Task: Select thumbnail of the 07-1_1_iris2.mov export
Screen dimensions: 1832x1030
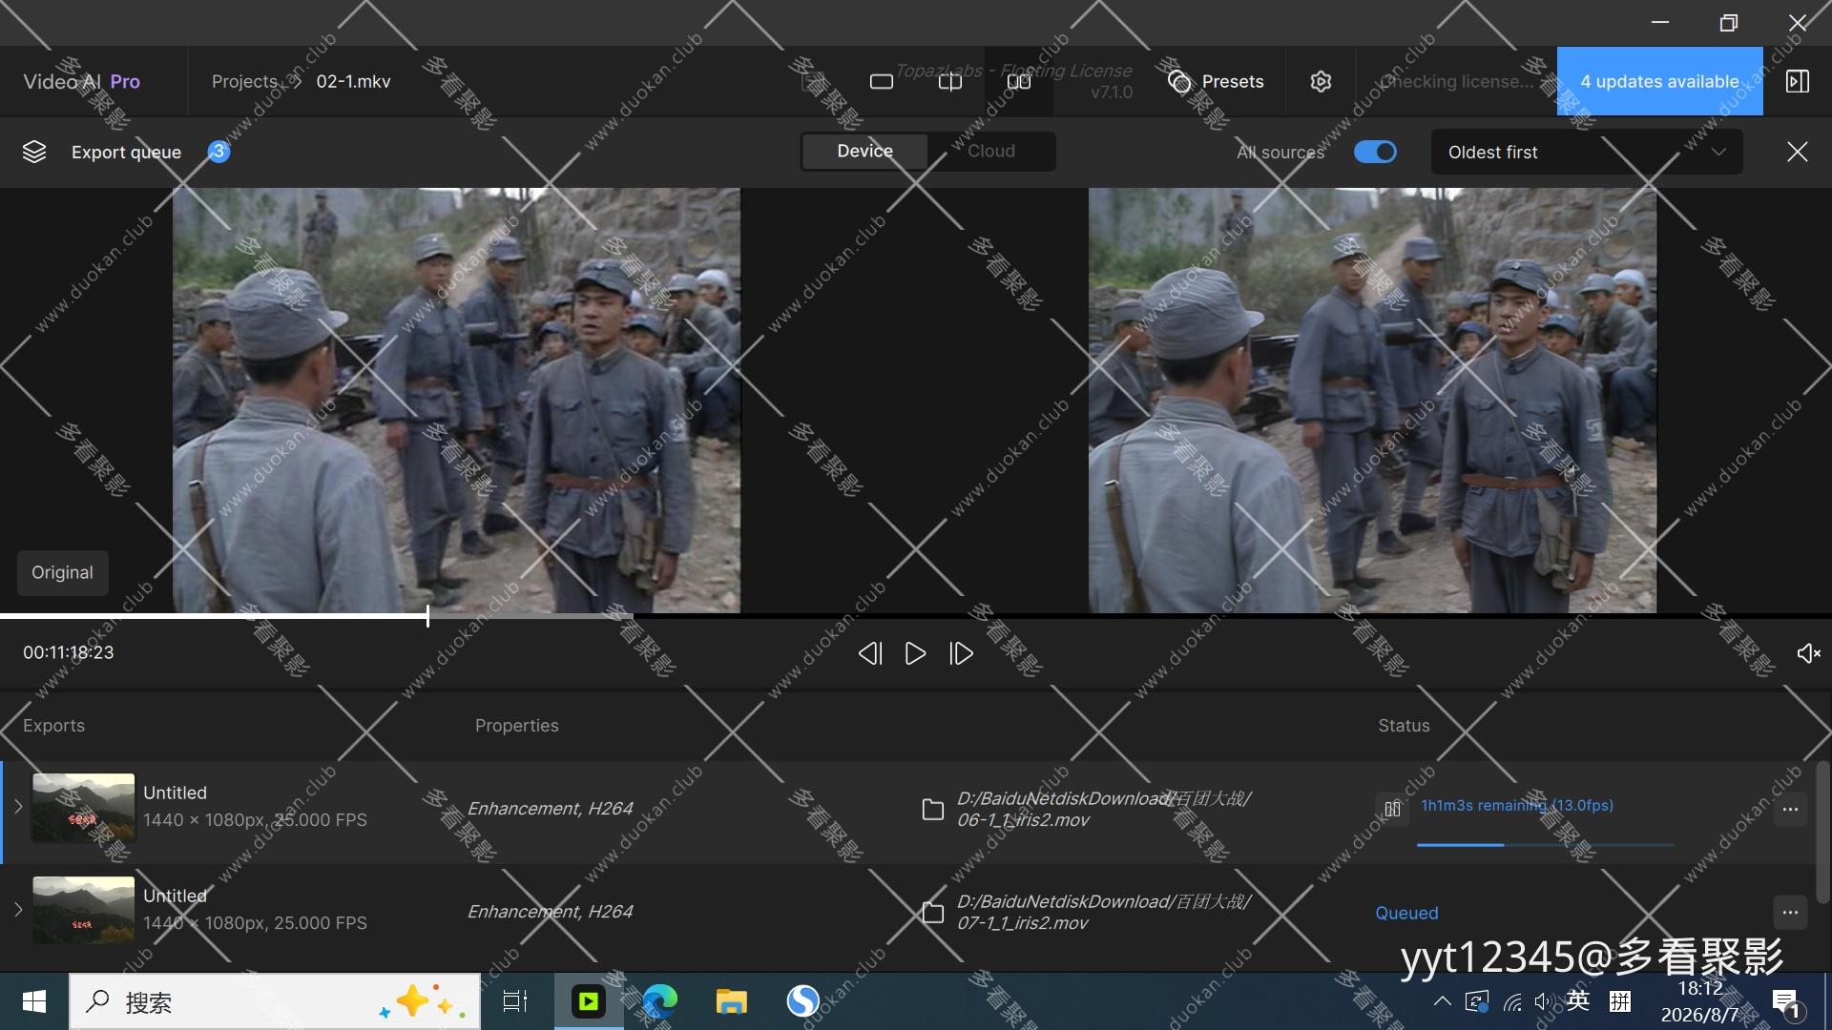Action: pos(83,911)
